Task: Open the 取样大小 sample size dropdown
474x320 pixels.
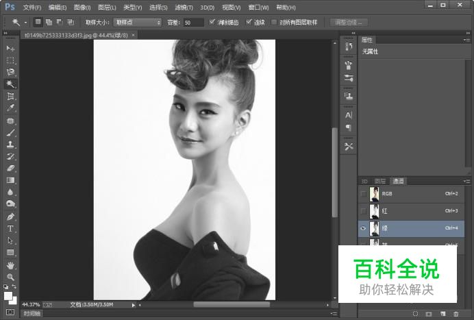Action: [138, 23]
